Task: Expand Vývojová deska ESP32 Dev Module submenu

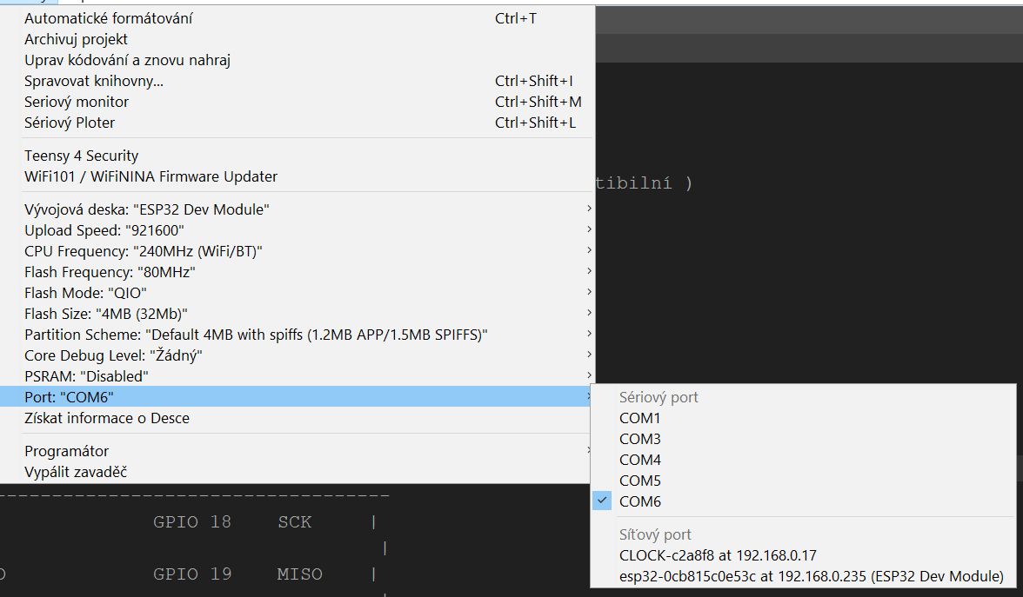Action: click(147, 209)
